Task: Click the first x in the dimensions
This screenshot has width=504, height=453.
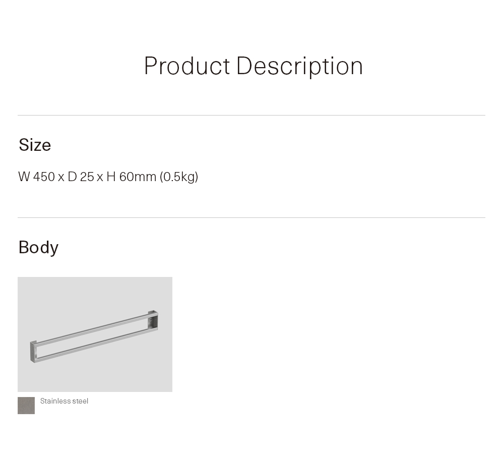Action: (x=61, y=177)
